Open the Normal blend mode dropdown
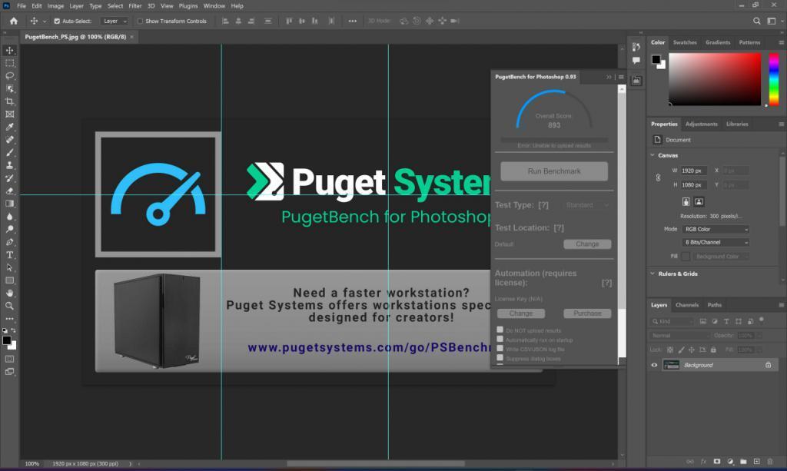The image size is (787, 471). click(x=679, y=335)
